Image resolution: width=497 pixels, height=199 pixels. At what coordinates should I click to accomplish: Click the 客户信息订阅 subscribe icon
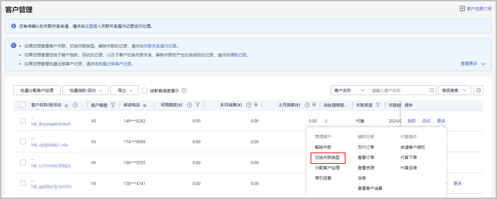coord(462,9)
